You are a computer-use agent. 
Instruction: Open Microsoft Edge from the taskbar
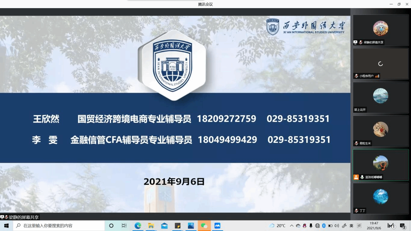tap(138, 226)
